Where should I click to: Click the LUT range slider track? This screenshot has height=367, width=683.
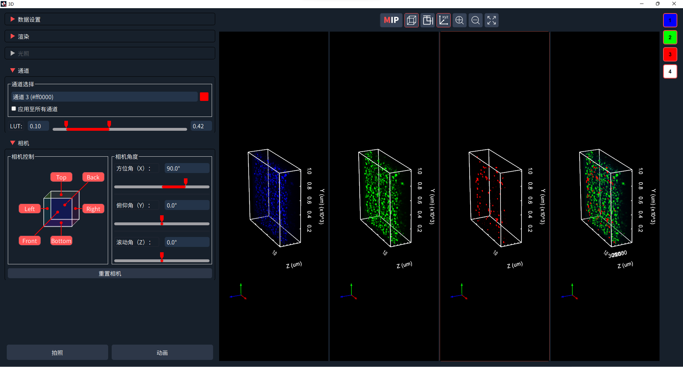[120, 129]
